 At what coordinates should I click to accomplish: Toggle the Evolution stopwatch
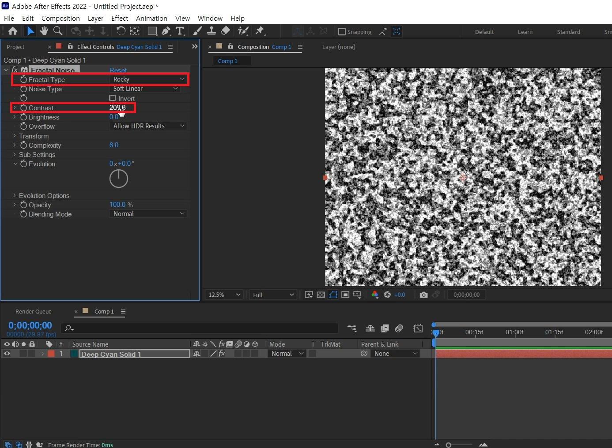[x=24, y=164]
